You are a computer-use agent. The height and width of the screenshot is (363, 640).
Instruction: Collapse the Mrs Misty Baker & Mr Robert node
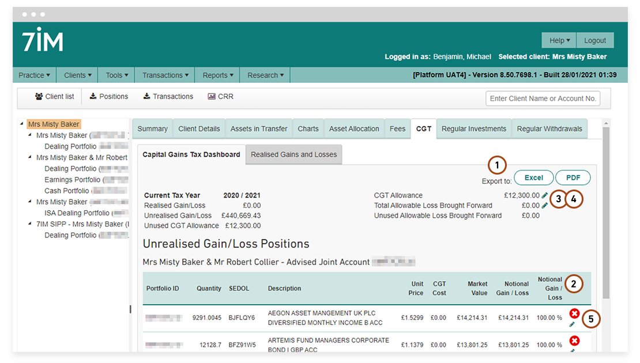(30, 157)
